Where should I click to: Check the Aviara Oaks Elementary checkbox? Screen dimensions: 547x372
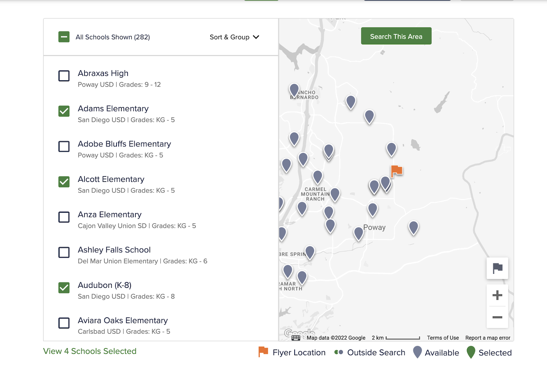[64, 323]
